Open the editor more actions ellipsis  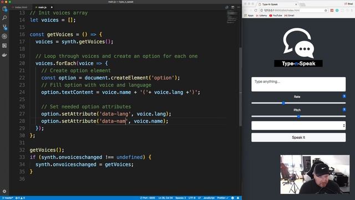[x=239, y=7]
